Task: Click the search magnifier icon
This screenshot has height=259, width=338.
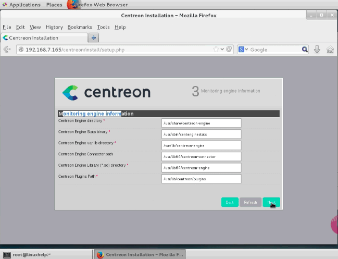Action: [x=305, y=50]
